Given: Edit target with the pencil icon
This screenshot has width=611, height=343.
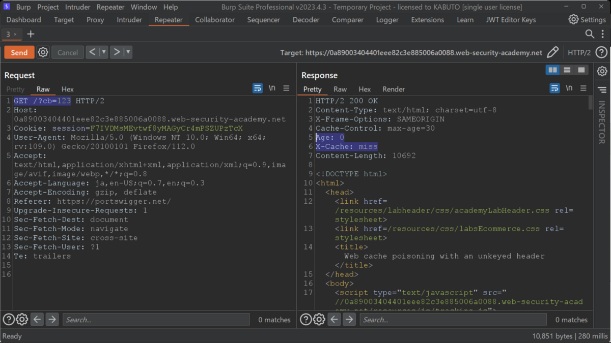Looking at the screenshot, I should [552, 52].
